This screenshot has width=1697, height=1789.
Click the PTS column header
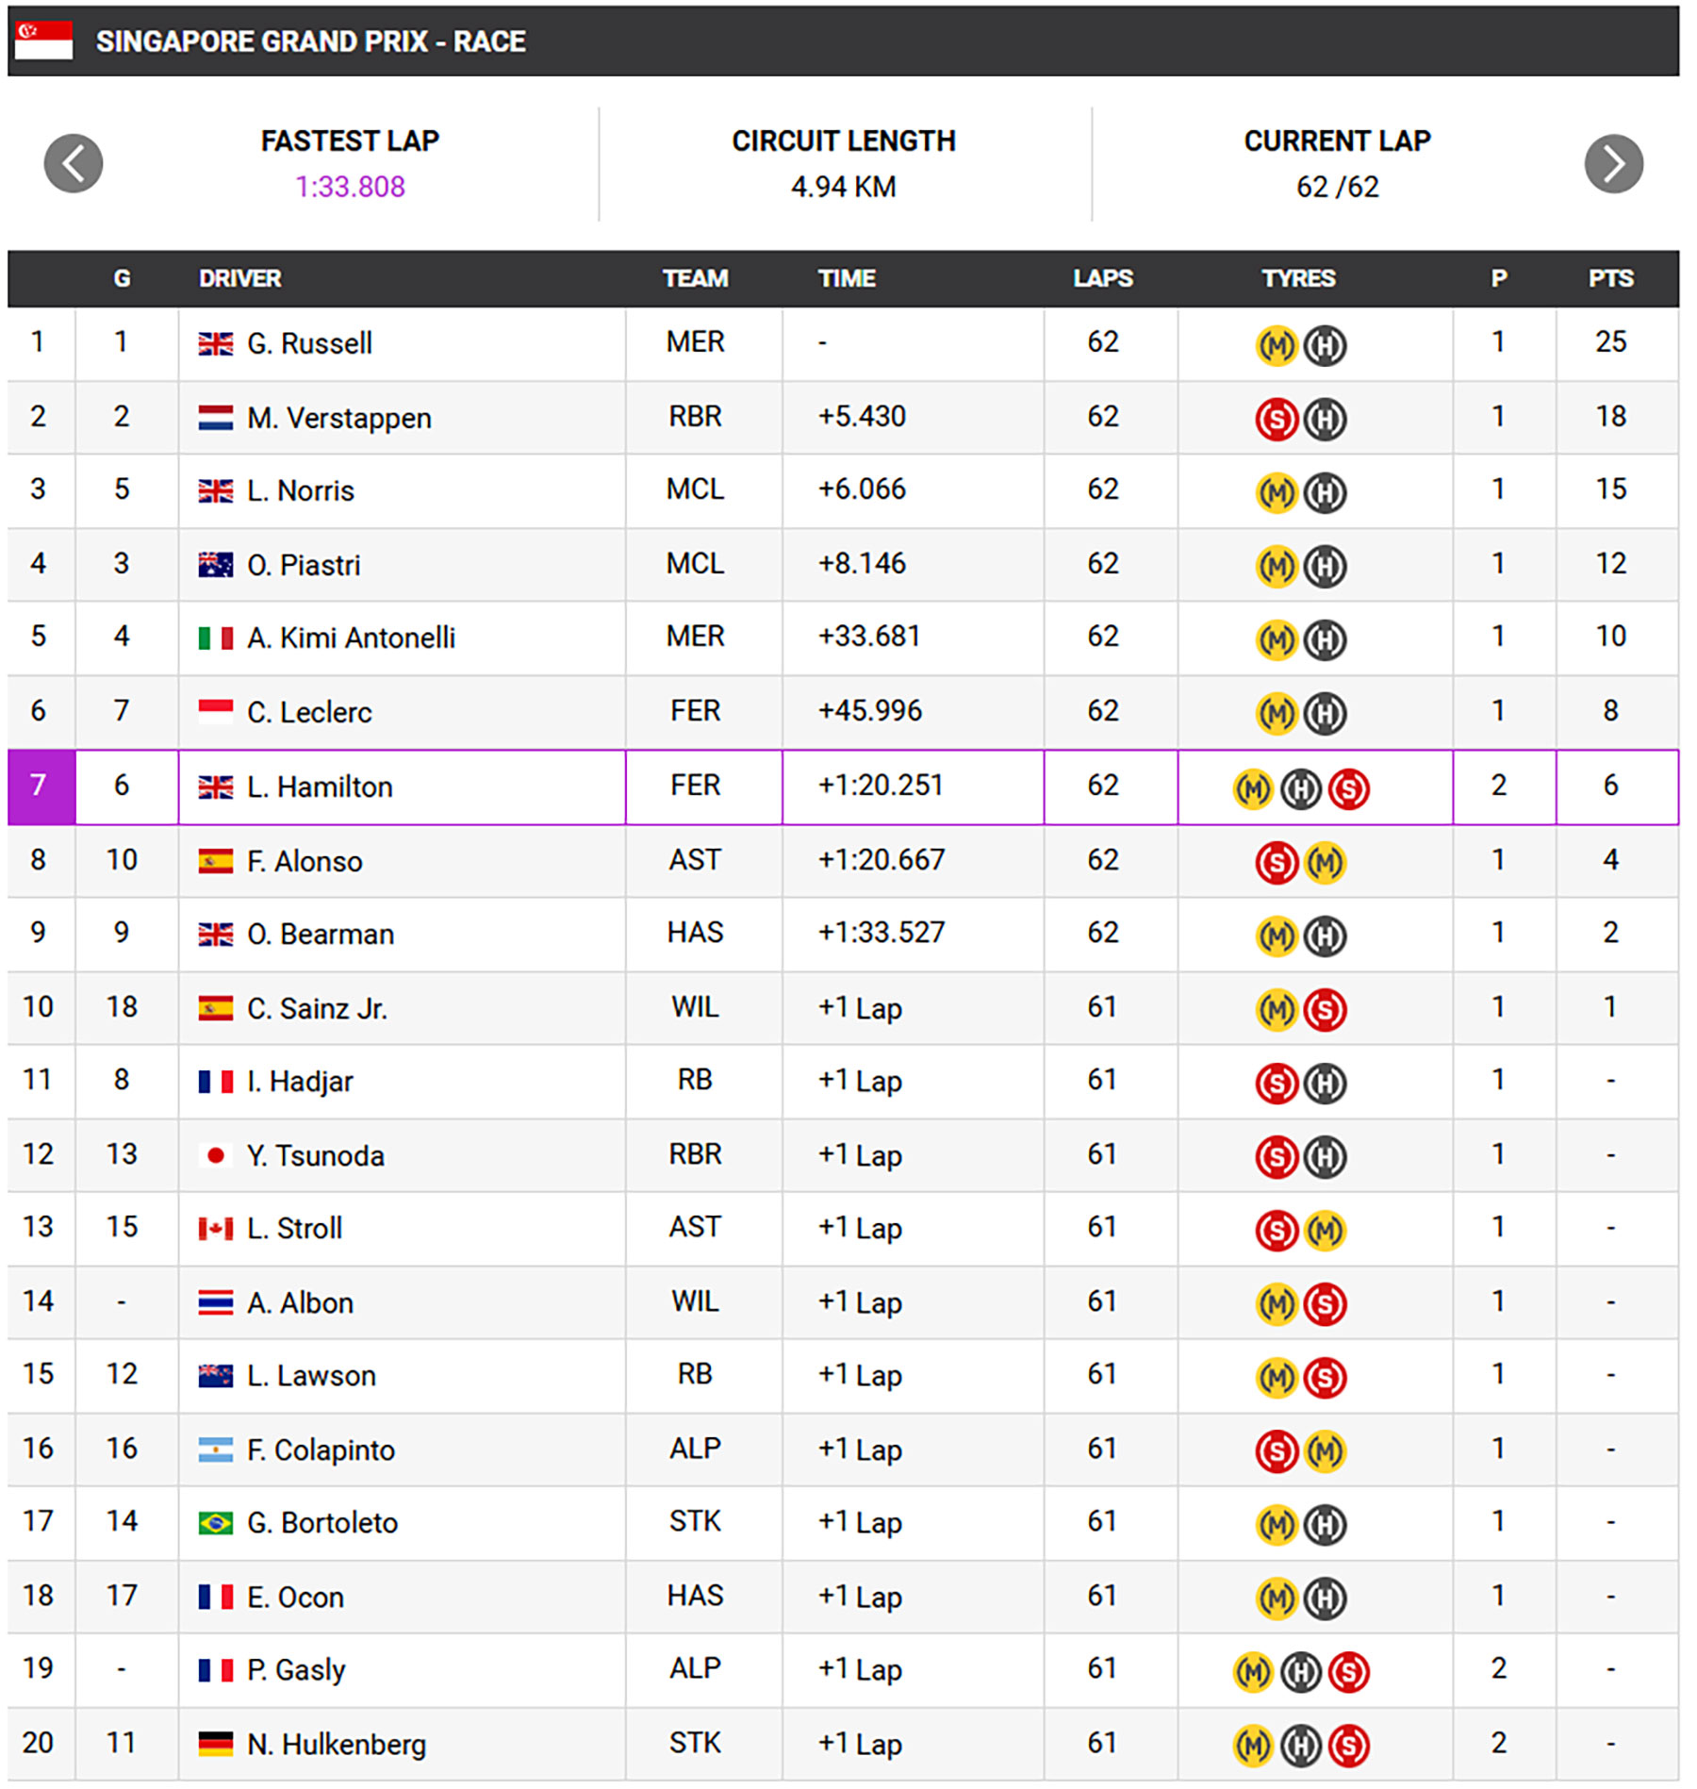coord(1609,279)
